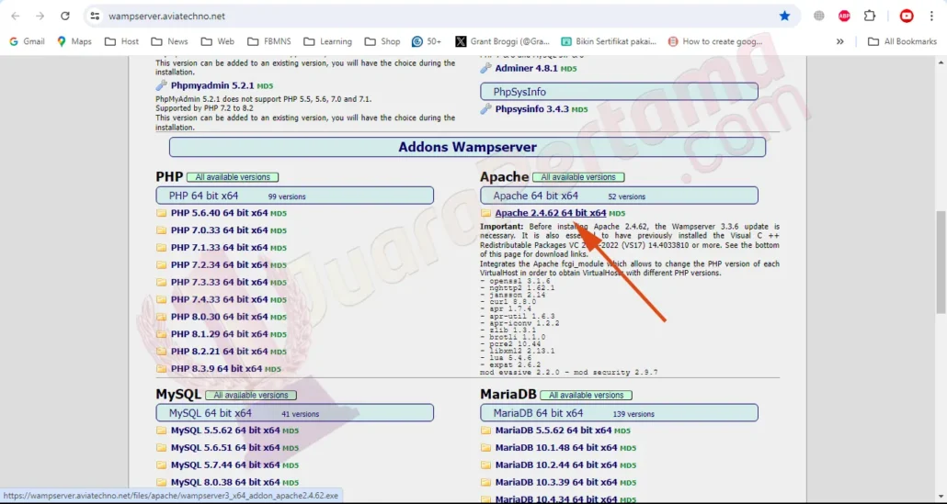Click Adminer 4.8.1 download link

(526, 68)
